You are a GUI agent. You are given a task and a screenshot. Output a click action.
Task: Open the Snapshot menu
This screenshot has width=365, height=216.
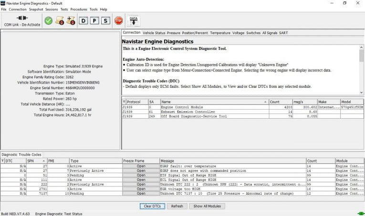pyautogui.click(x=36, y=10)
